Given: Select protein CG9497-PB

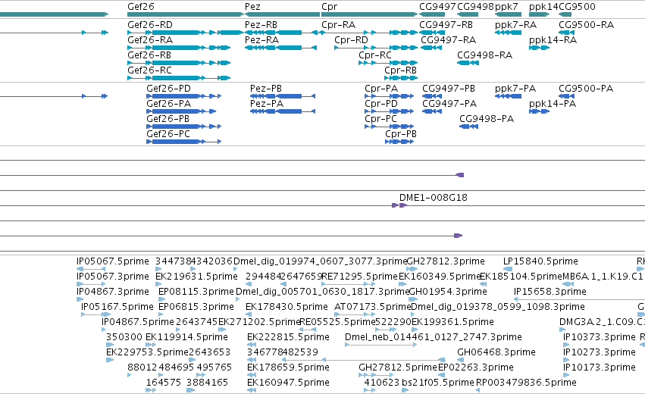Looking at the screenshot, I should [433, 96].
